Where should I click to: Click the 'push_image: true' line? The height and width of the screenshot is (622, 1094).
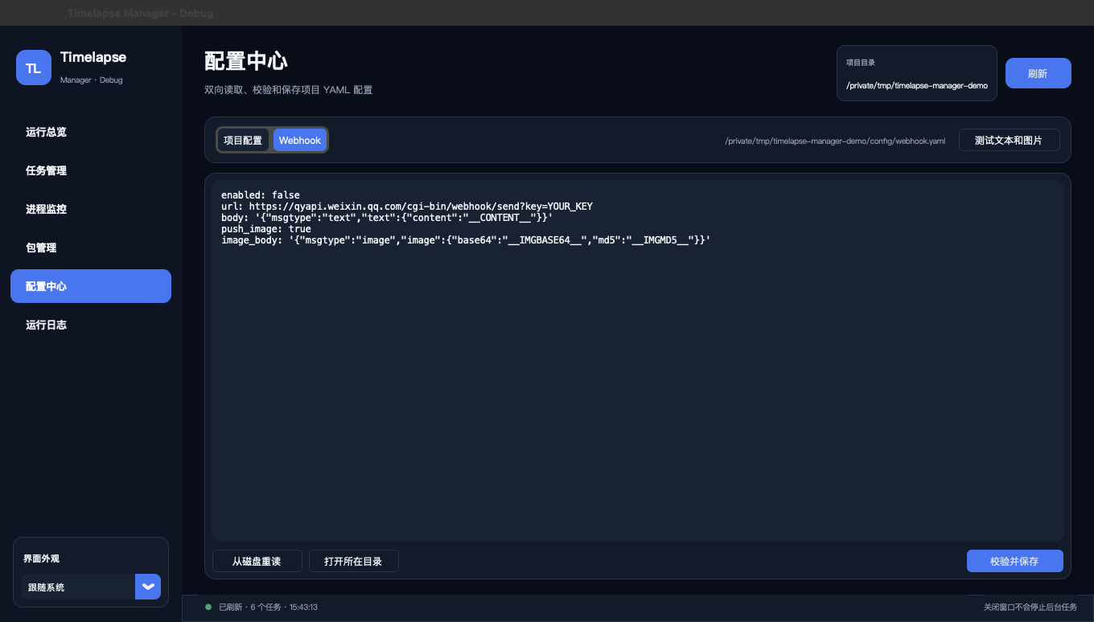pyautogui.click(x=266, y=229)
